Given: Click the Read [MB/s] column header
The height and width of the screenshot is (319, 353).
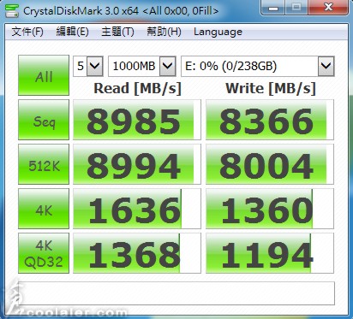Looking at the screenshot, I should [138, 88].
